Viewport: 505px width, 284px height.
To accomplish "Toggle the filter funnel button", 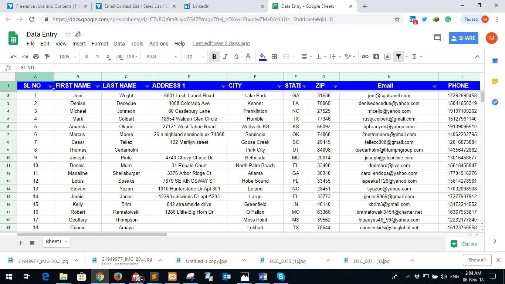I will (x=399, y=57).
